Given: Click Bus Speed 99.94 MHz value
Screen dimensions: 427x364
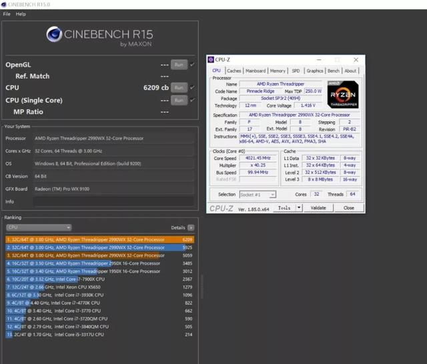Looking at the screenshot, I should (x=258, y=172).
